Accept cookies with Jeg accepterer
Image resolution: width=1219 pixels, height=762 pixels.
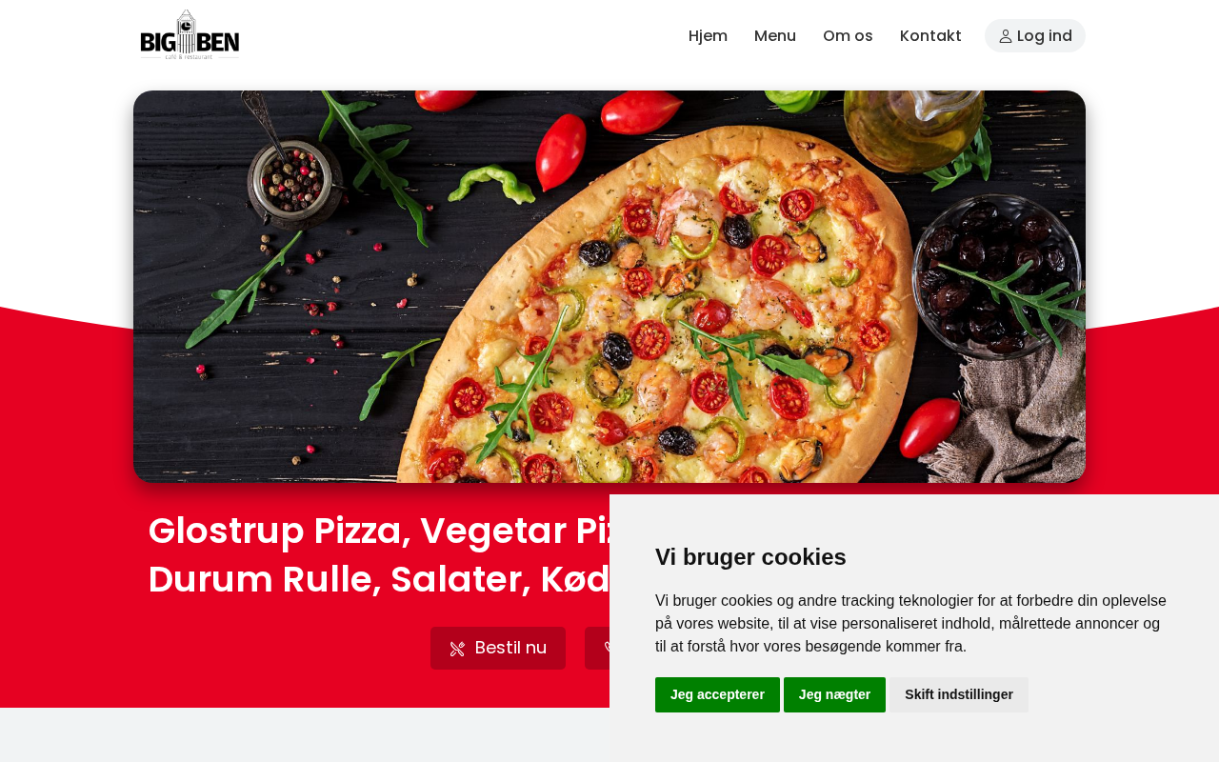click(x=717, y=694)
